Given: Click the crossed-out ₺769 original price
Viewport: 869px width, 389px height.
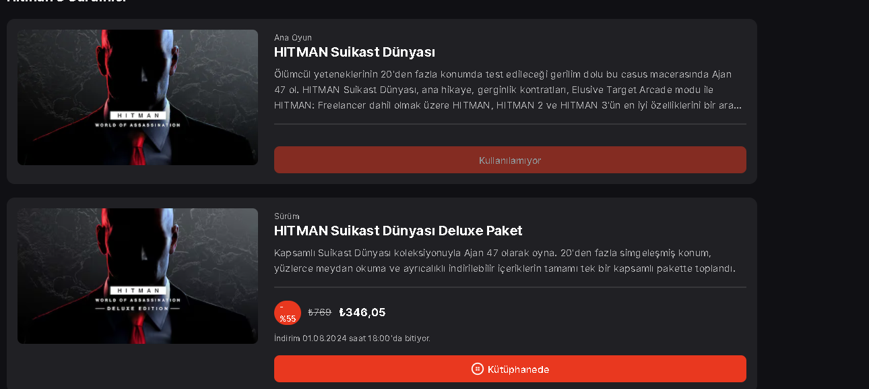Looking at the screenshot, I should [x=320, y=312].
